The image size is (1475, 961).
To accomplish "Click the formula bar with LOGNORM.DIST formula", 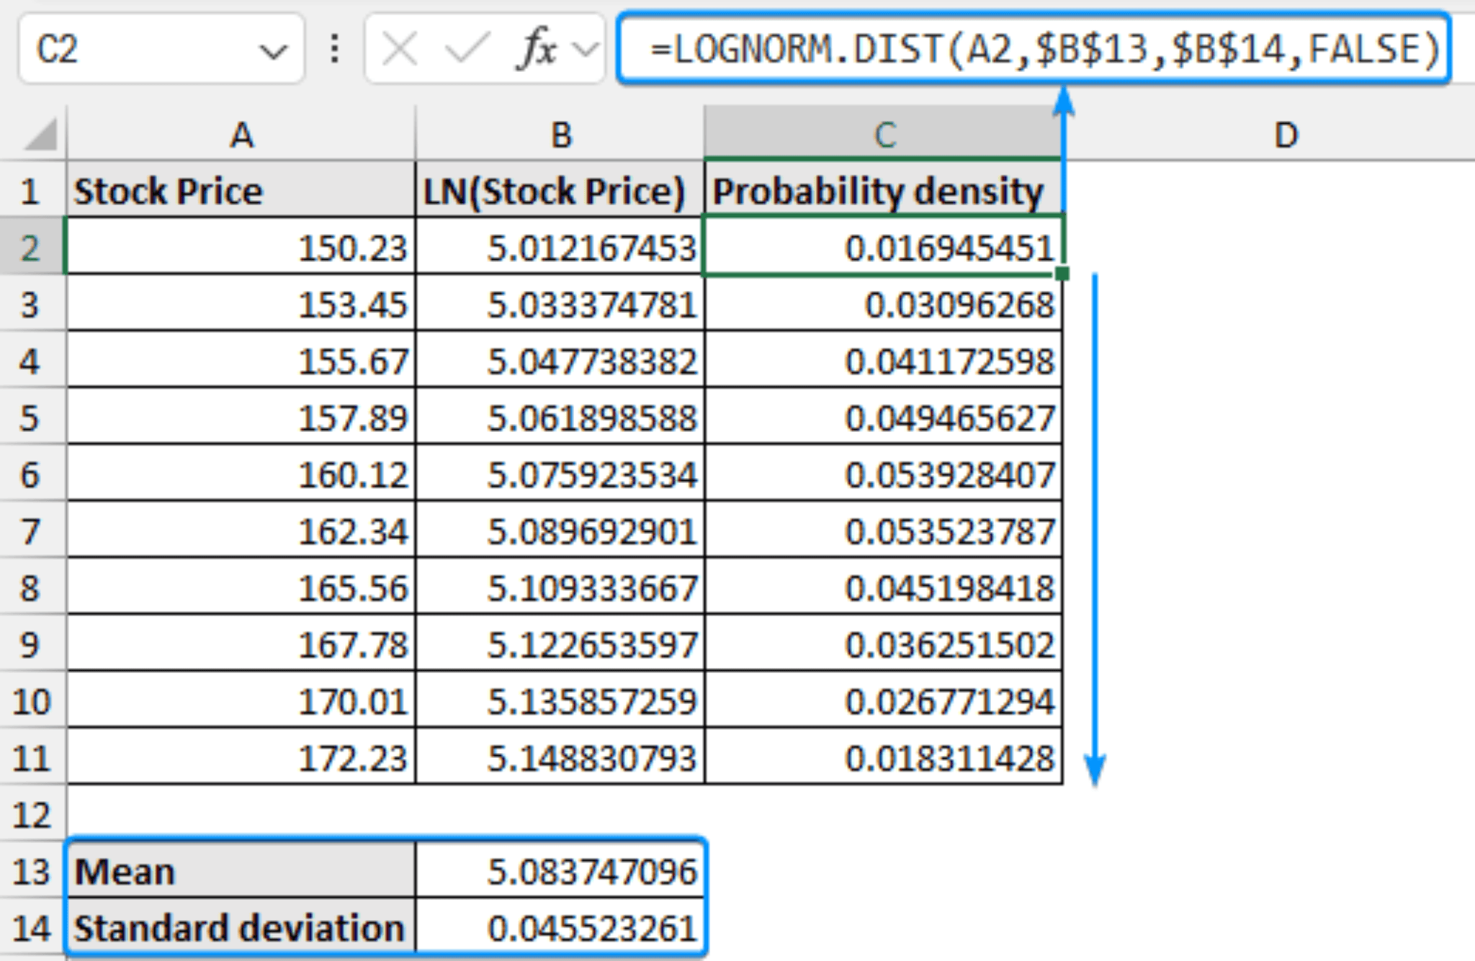I will [1030, 47].
